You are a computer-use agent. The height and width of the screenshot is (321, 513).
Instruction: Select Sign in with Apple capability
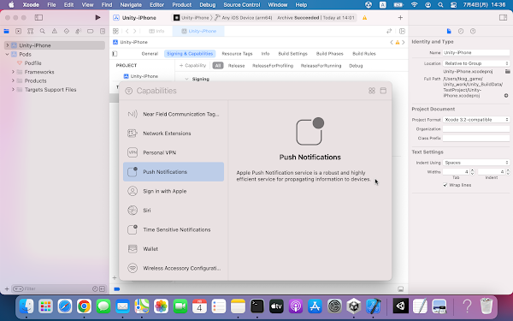[174, 191]
